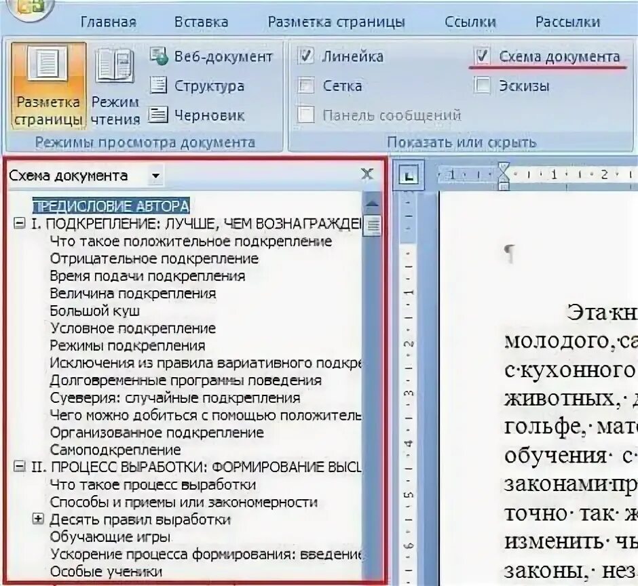This screenshot has height=586, width=638.
Task: Go to Организованное подкрепление heading
Action: tap(157, 433)
